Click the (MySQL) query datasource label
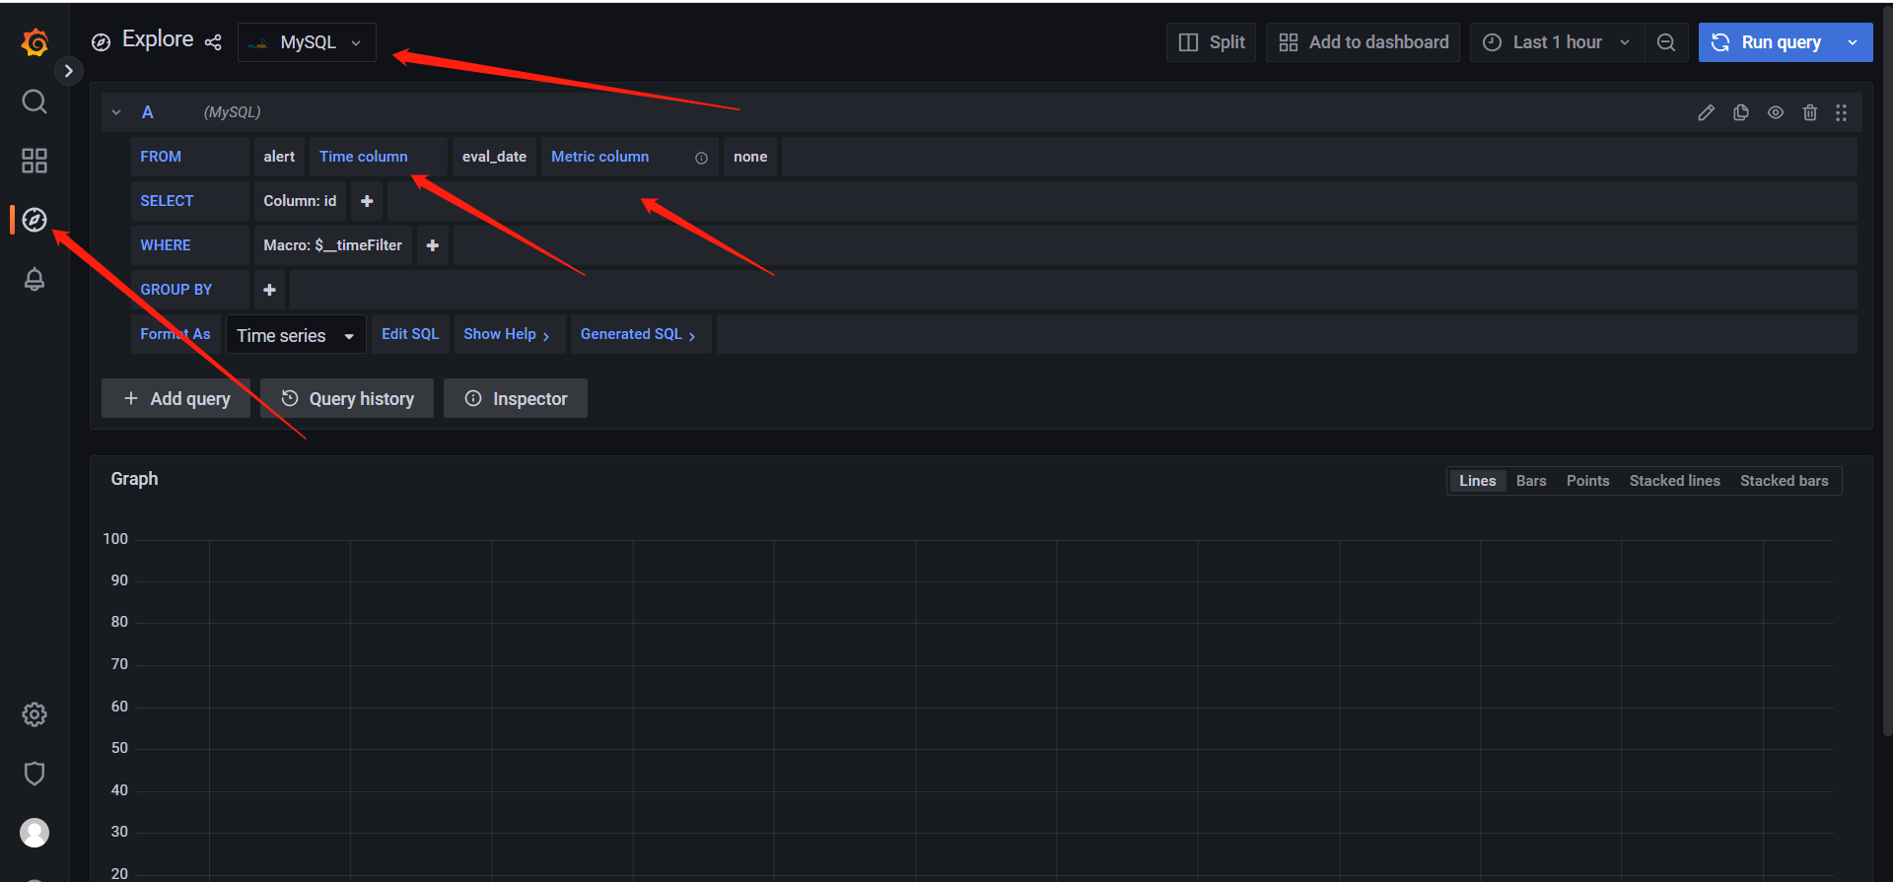Viewport: 1893px width, 882px height. [232, 112]
